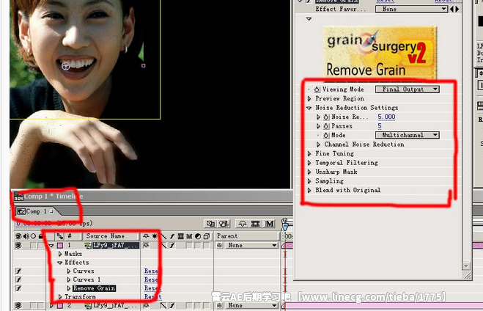Click previous effect favorite arrow
The height and width of the screenshot is (311, 483).
click(x=452, y=10)
